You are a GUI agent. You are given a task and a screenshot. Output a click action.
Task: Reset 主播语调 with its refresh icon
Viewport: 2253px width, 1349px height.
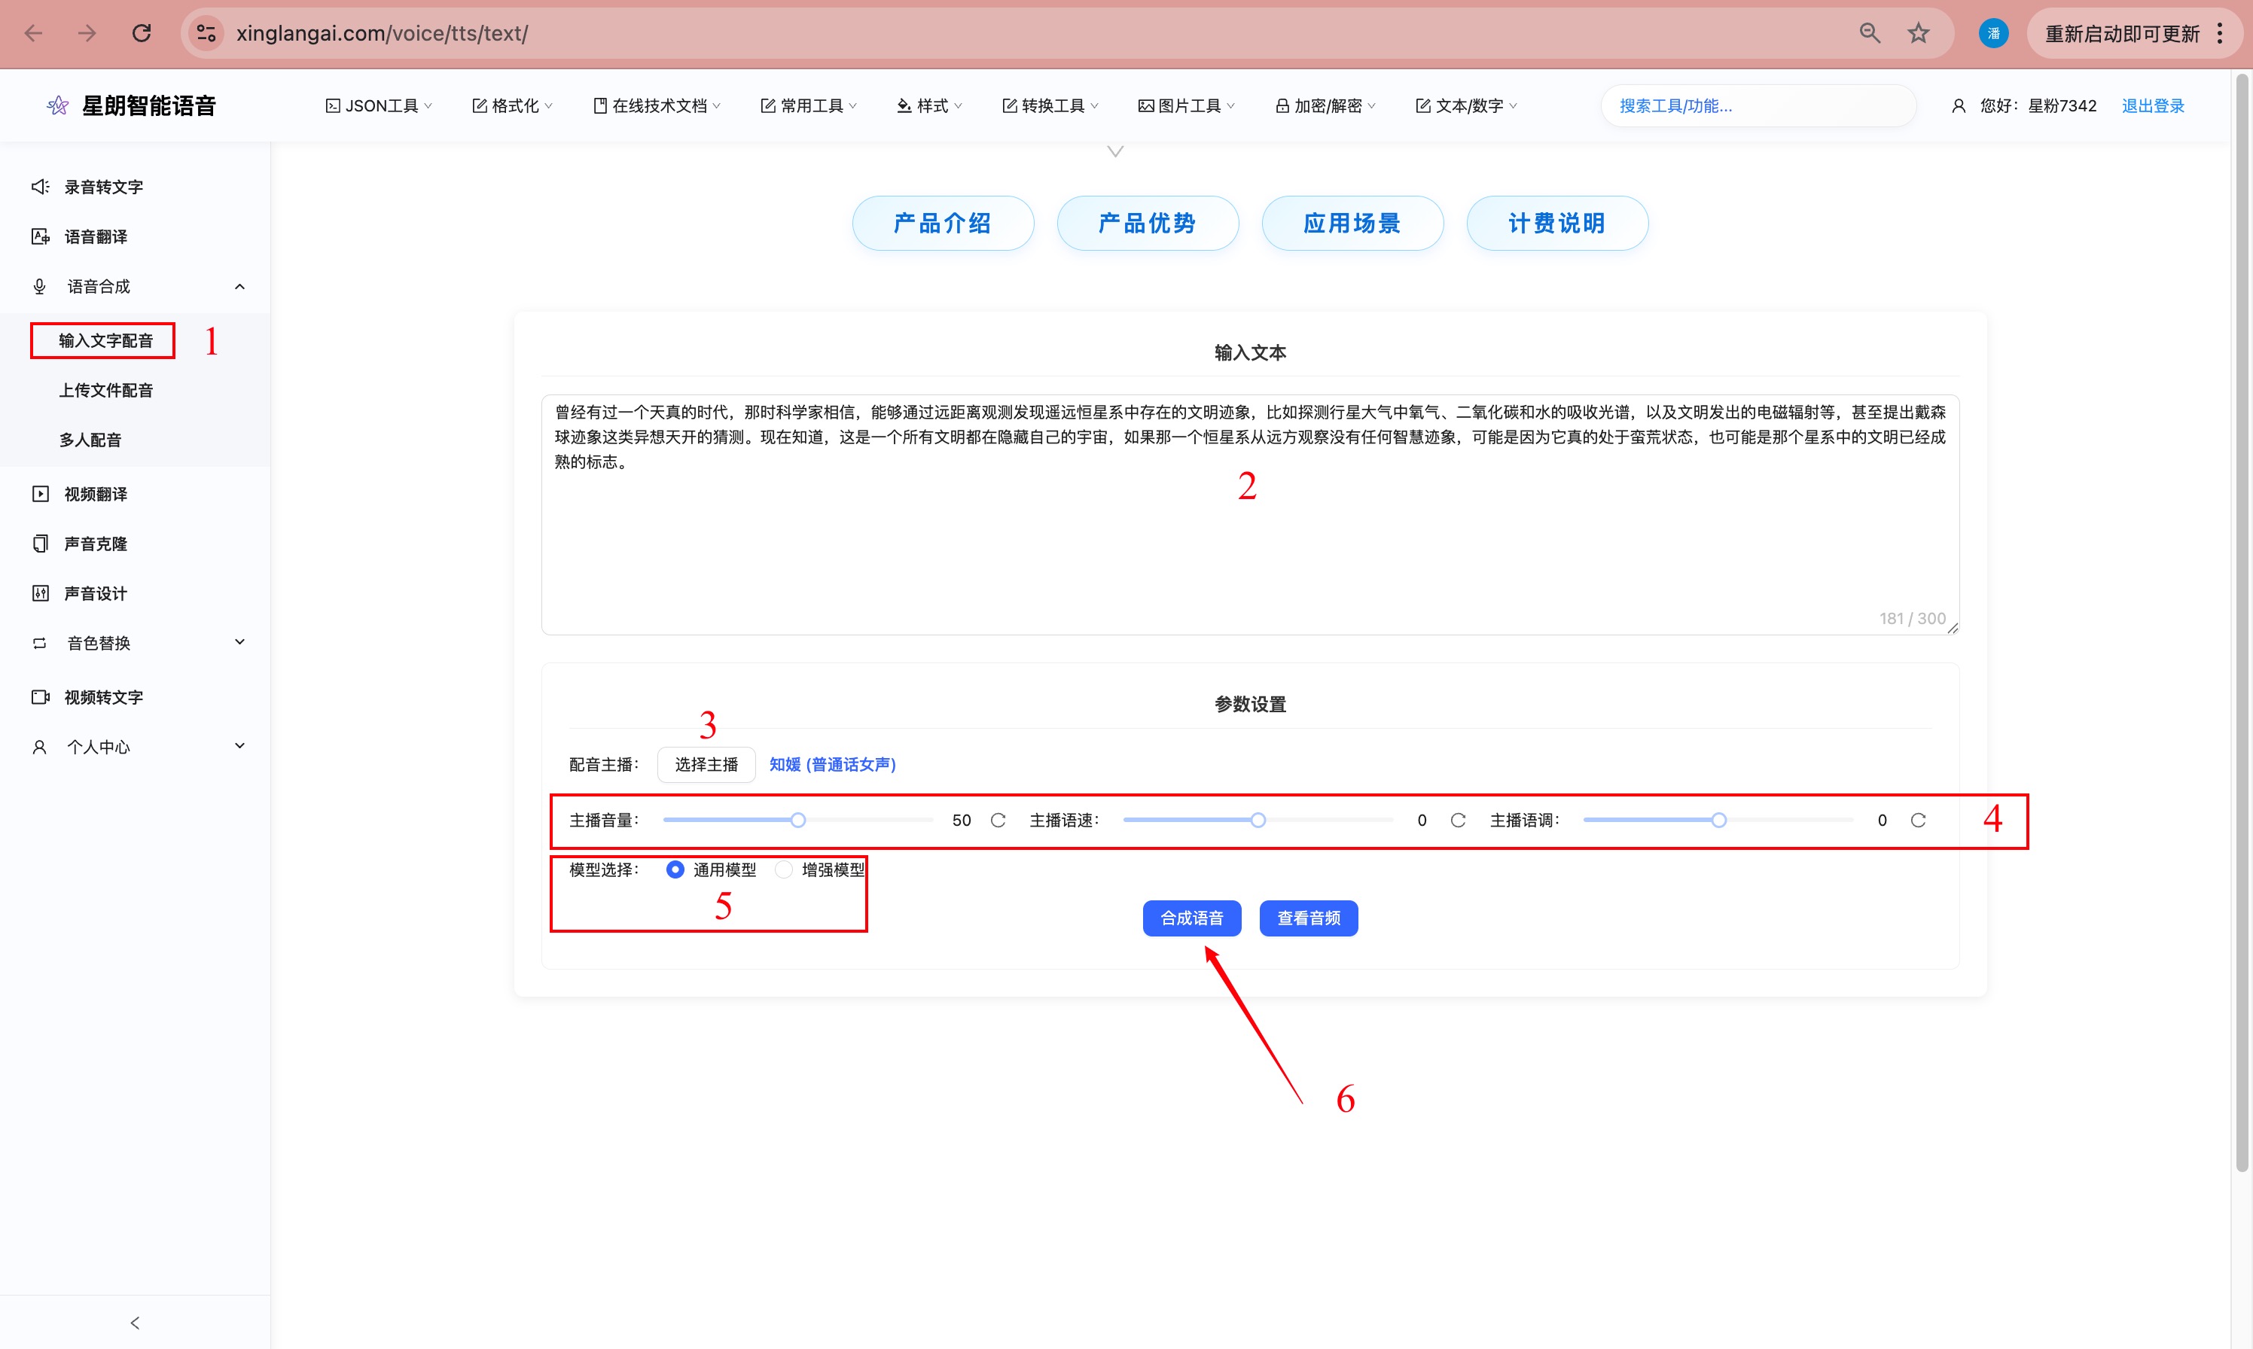[x=1917, y=820]
